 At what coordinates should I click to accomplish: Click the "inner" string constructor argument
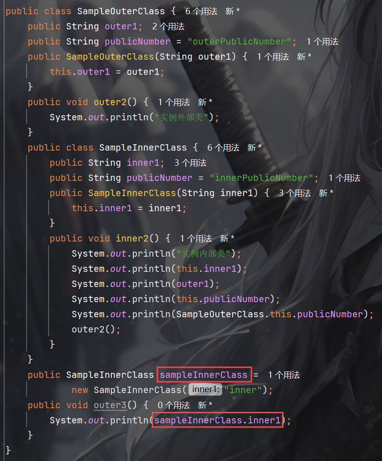(243, 390)
